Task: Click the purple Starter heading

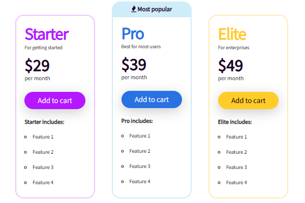Action: [46, 34]
